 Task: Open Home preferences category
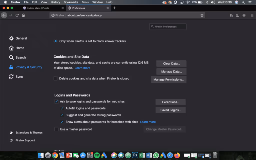(x=17, y=48)
